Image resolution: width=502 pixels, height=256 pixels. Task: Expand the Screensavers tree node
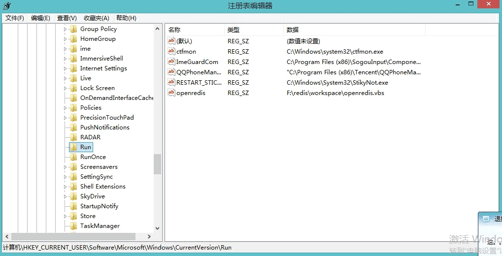pyautogui.click(x=65, y=167)
